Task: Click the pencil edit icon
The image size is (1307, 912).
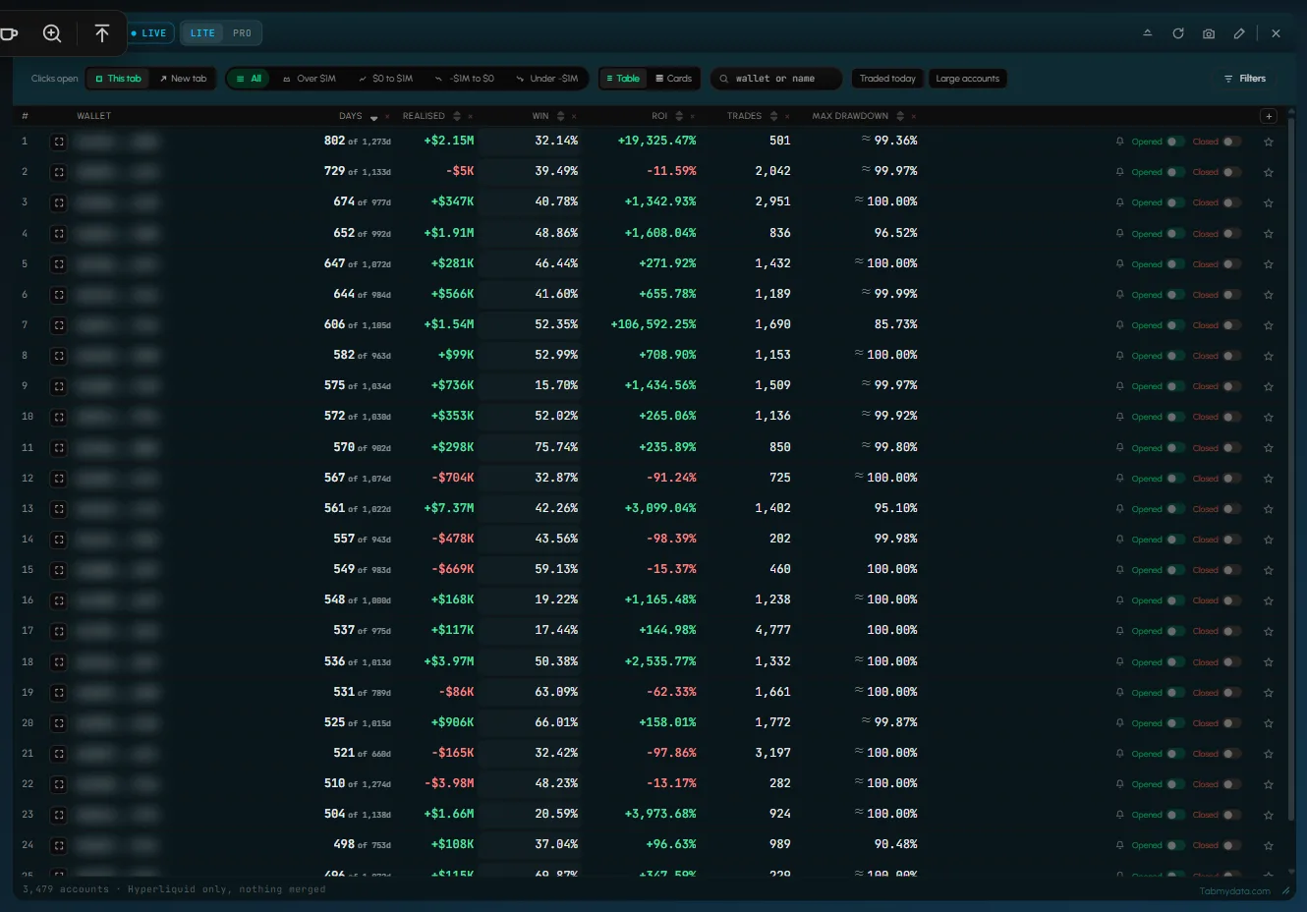Action: point(1239,33)
